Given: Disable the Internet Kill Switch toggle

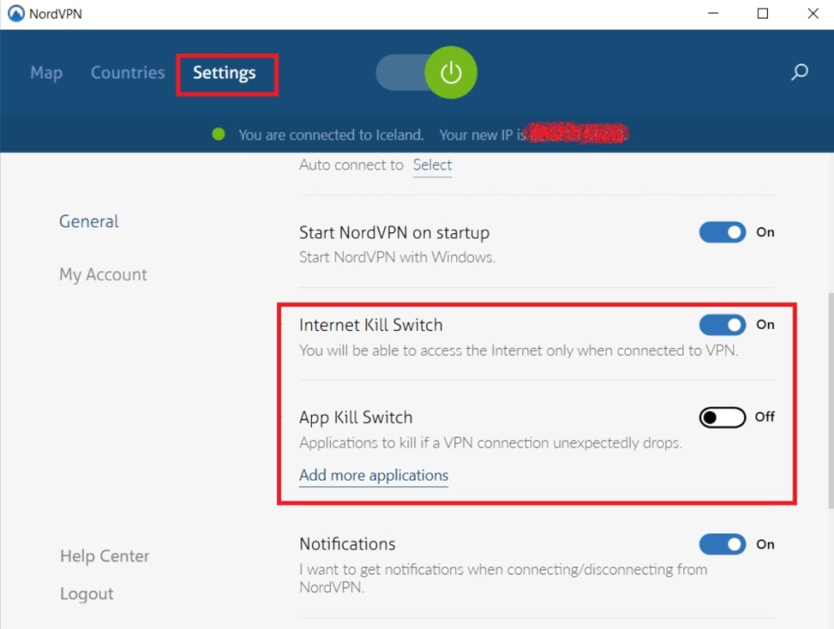Looking at the screenshot, I should point(722,324).
